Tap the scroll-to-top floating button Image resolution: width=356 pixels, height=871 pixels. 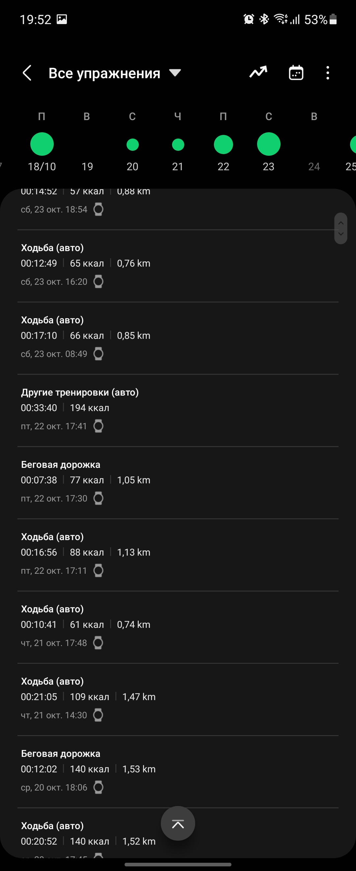tap(178, 824)
